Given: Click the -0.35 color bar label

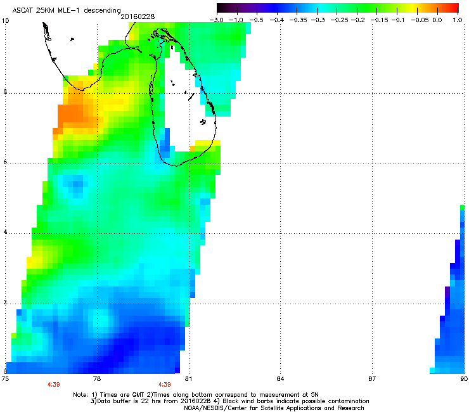Looking at the screenshot, I should pyautogui.click(x=298, y=20).
